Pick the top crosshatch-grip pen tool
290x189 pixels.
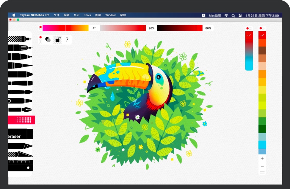pyautogui.click(x=20, y=39)
